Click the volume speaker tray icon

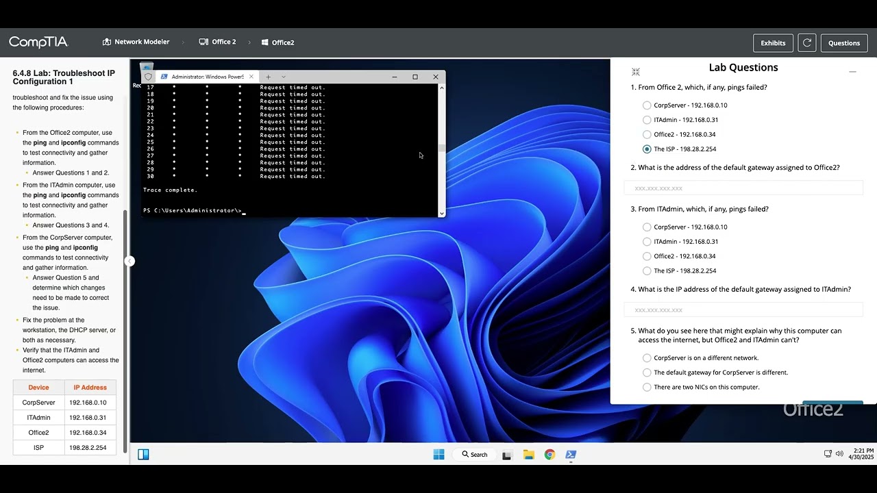coord(839,453)
